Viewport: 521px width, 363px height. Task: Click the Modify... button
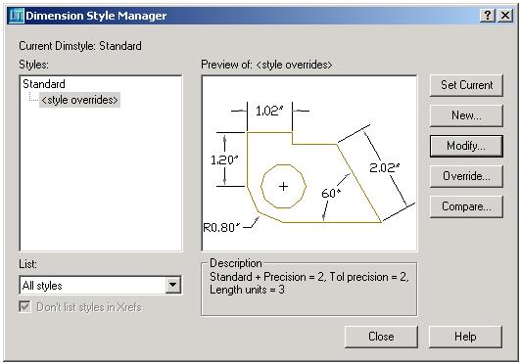466,146
